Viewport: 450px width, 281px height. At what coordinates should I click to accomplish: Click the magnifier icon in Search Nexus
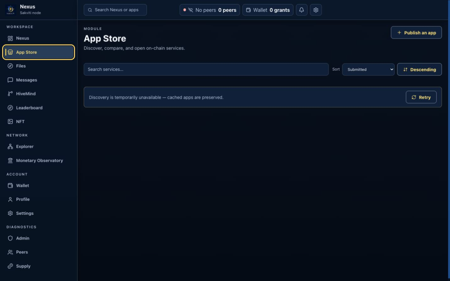click(90, 10)
